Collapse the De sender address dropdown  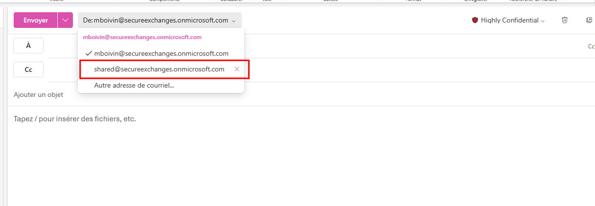point(160,21)
